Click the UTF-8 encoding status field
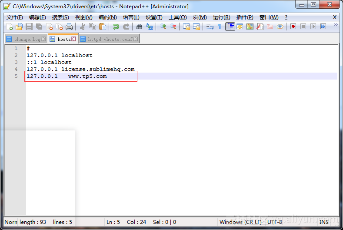This screenshot has width=343, height=230. [x=275, y=222]
